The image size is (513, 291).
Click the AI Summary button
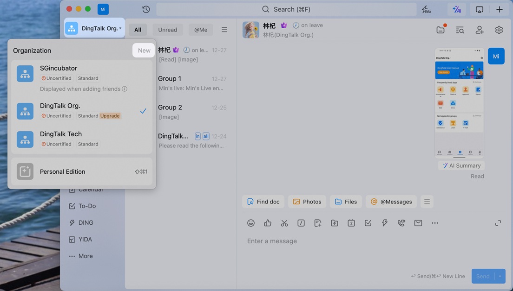pos(461,165)
